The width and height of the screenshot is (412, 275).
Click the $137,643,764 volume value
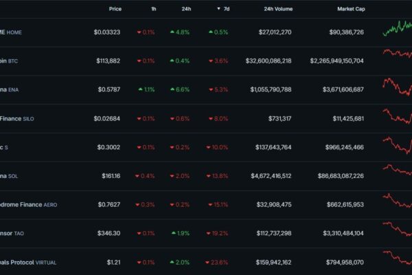273,147
